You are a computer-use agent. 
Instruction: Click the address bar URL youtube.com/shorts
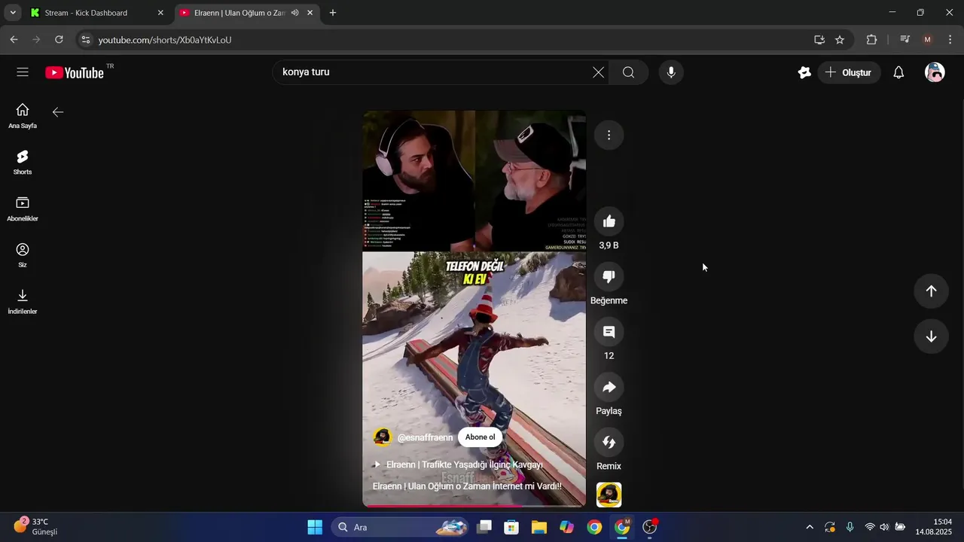(x=165, y=40)
